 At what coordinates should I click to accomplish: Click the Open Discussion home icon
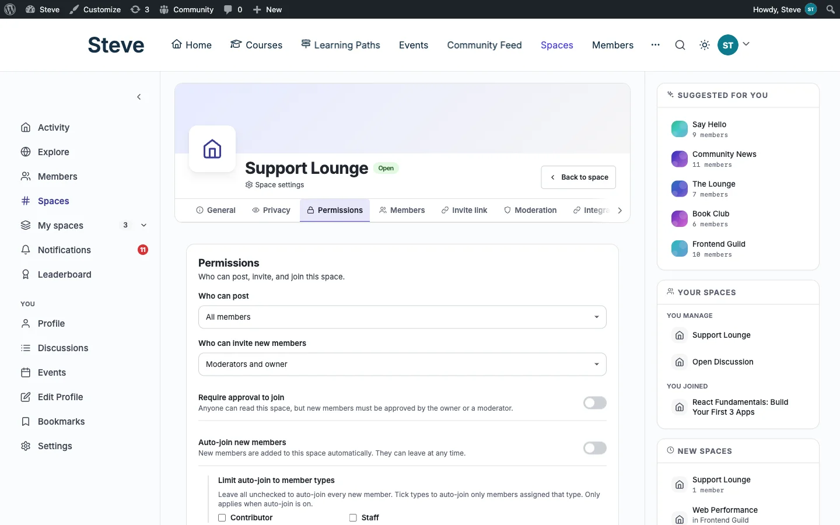pyautogui.click(x=680, y=362)
